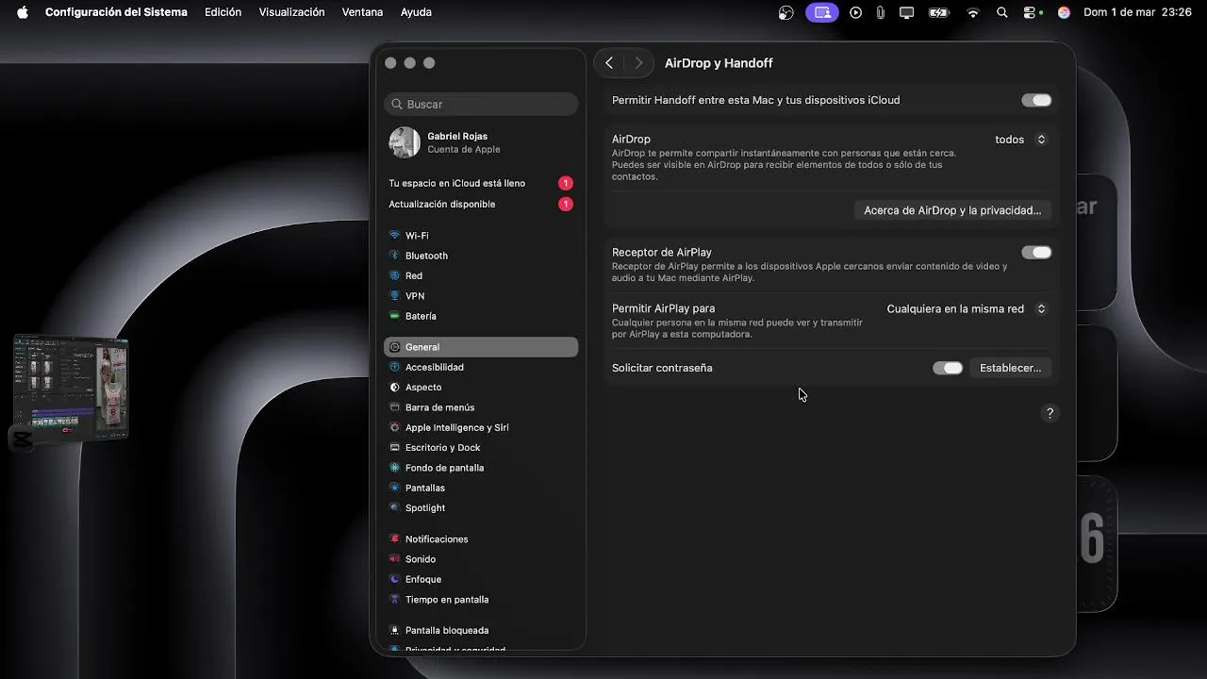Open Ventana menu
Screen dimensions: 1207x679
(x=362, y=12)
